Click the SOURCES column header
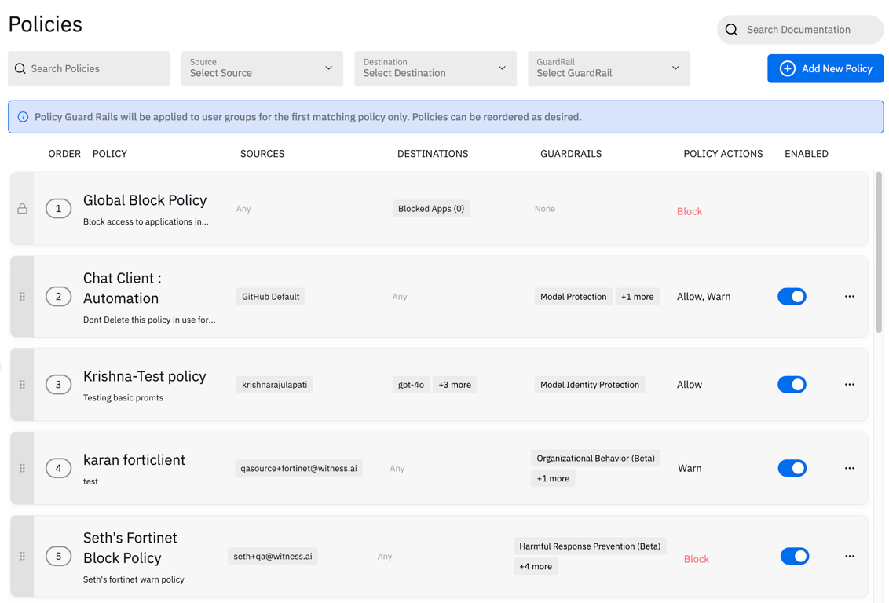 (262, 154)
